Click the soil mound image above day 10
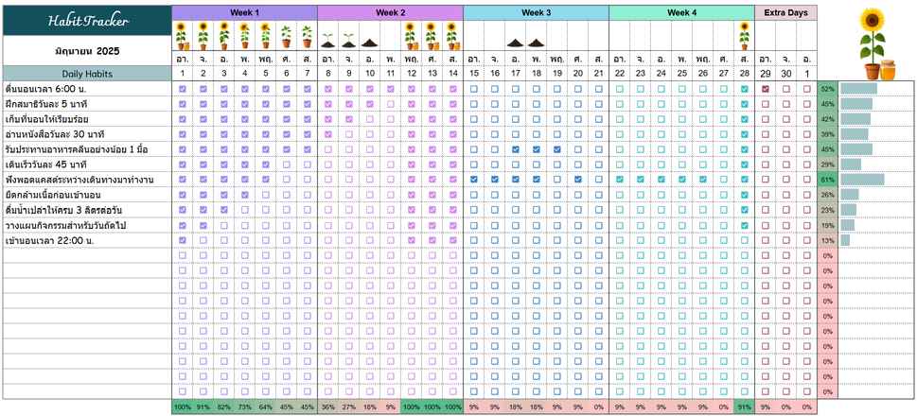This screenshot has height=416, width=917. coord(370,43)
